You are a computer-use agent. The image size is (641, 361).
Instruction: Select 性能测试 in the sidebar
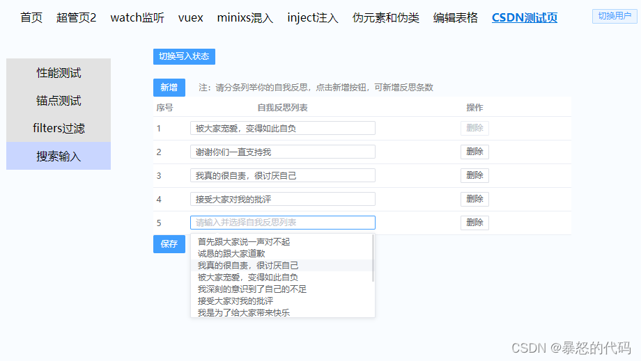pos(59,72)
